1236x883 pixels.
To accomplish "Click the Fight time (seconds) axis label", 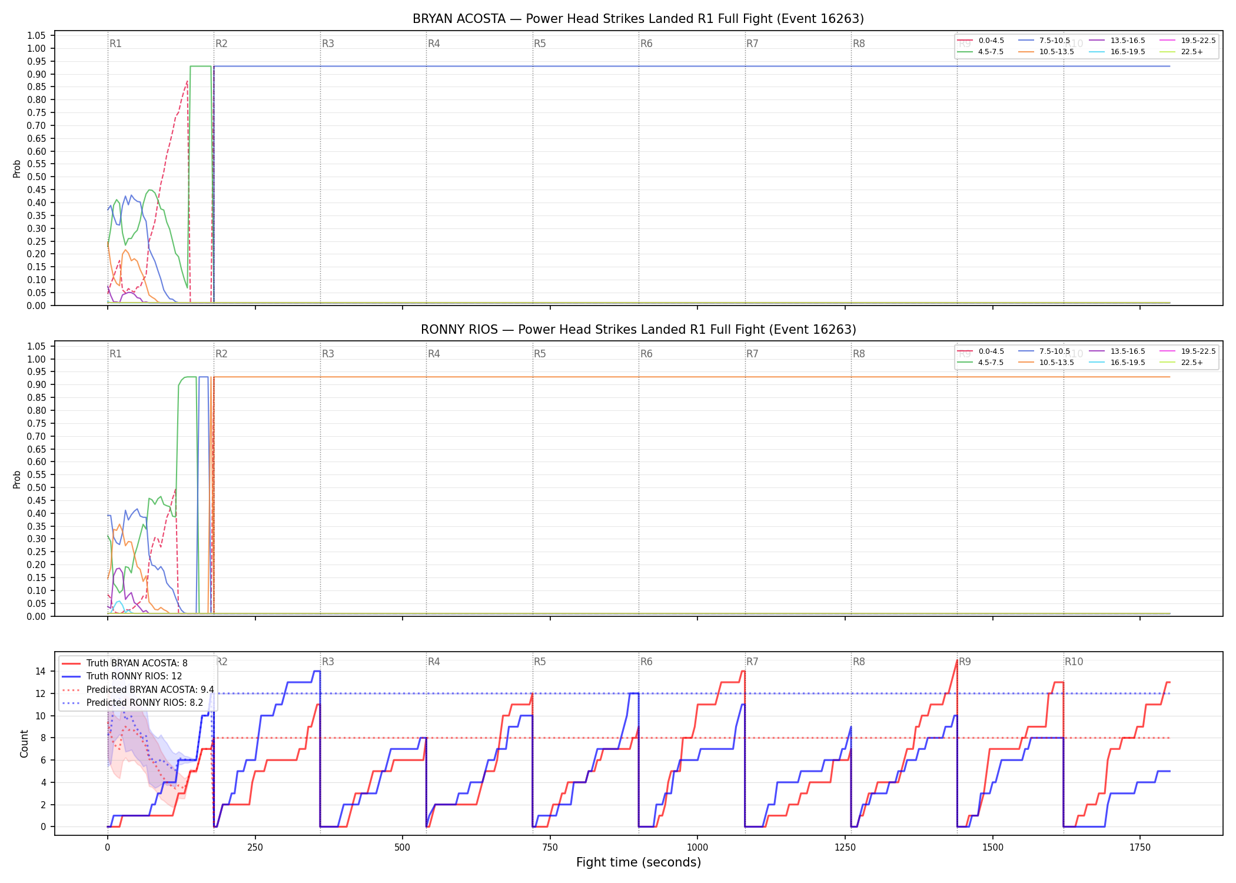I will (x=639, y=862).
